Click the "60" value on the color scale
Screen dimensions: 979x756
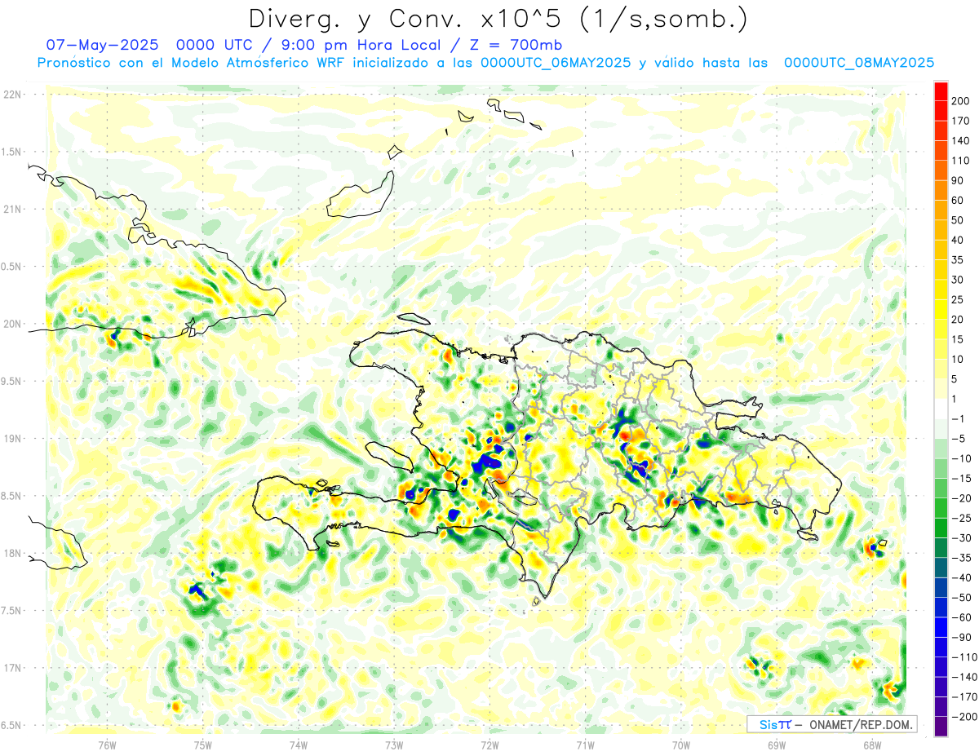tap(958, 200)
